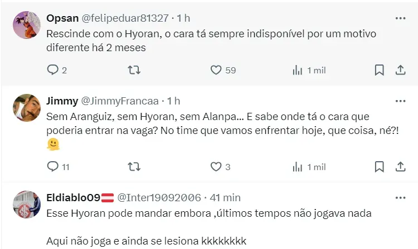The height and width of the screenshot is (249, 418).
Task: Open more options on Opsan's tweet
Action: [x=400, y=18]
